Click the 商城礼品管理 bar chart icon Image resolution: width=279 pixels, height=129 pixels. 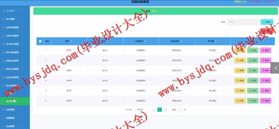point(4,61)
